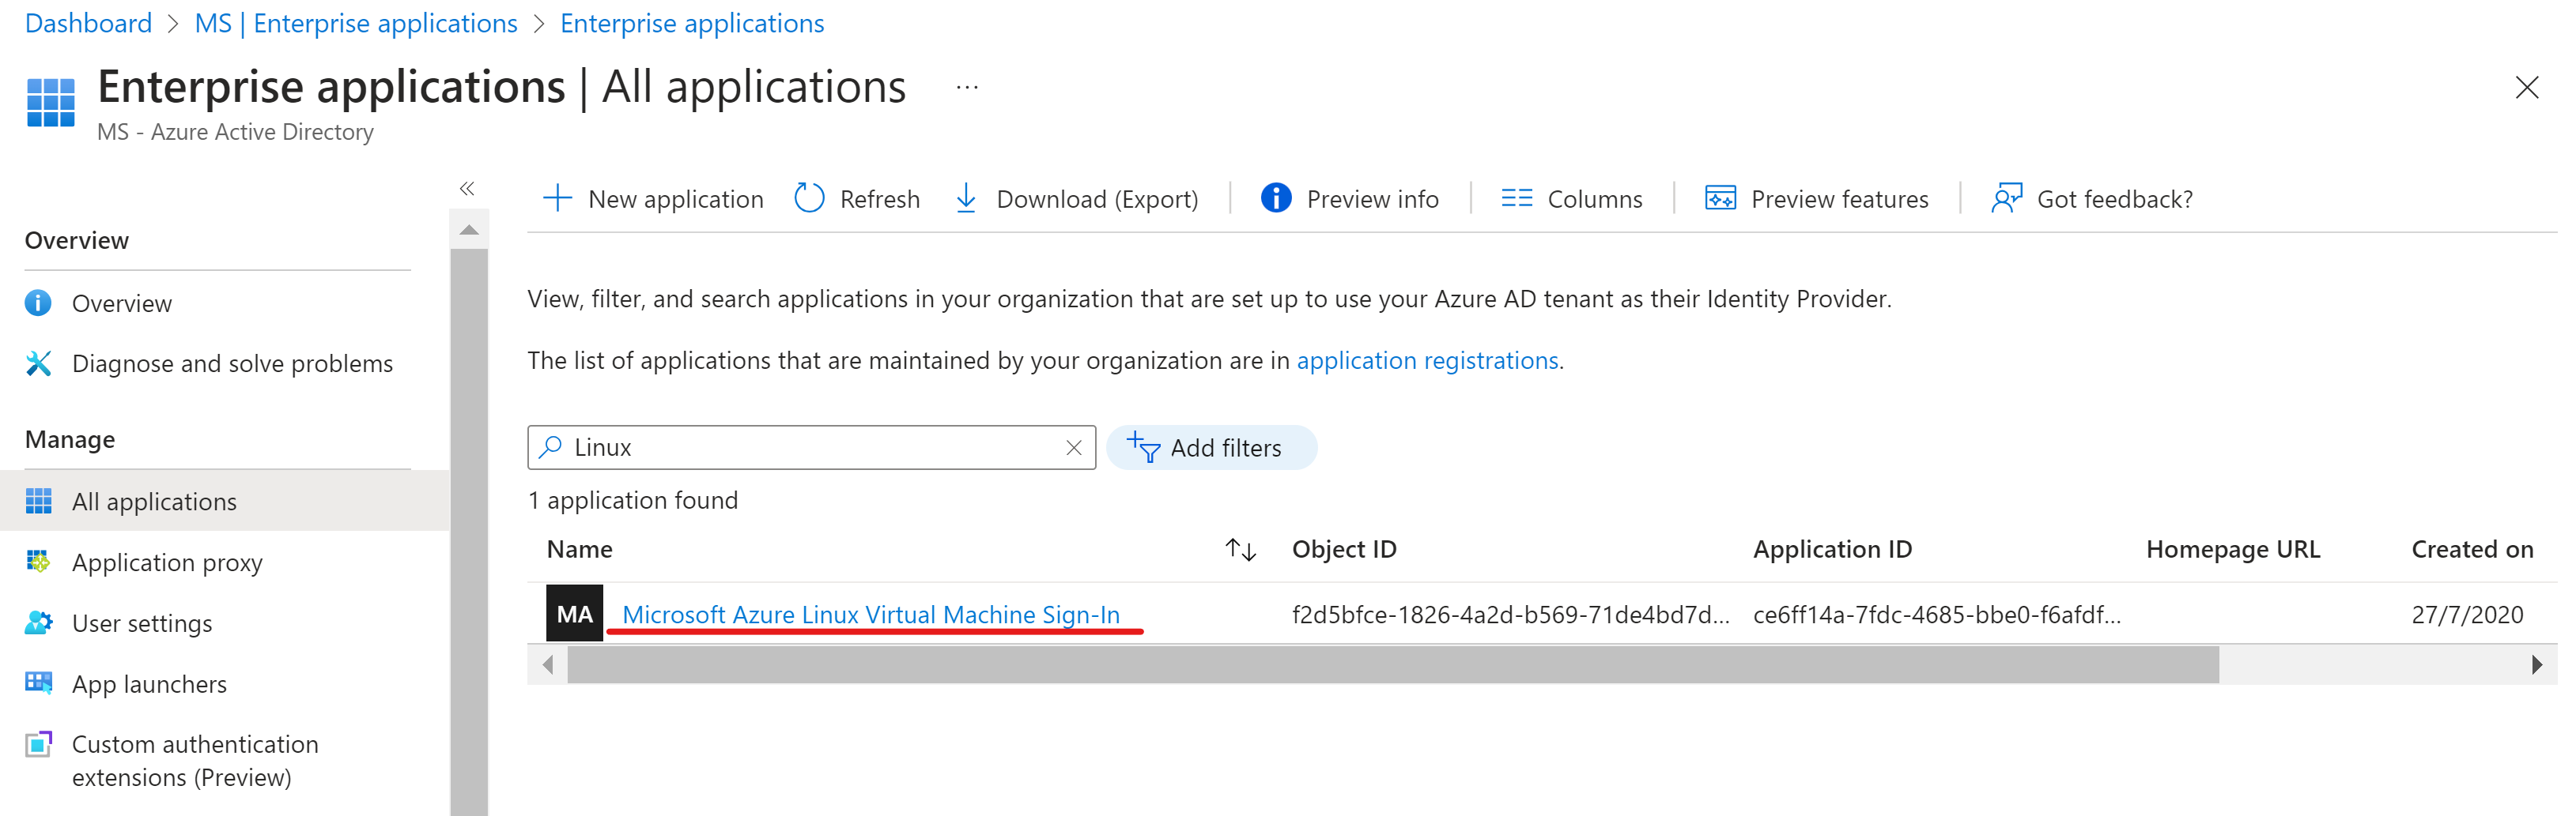Click the Refresh circular arrow icon
Viewport: 2576px width, 816px height.
pyautogui.click(x=809, y=197)
